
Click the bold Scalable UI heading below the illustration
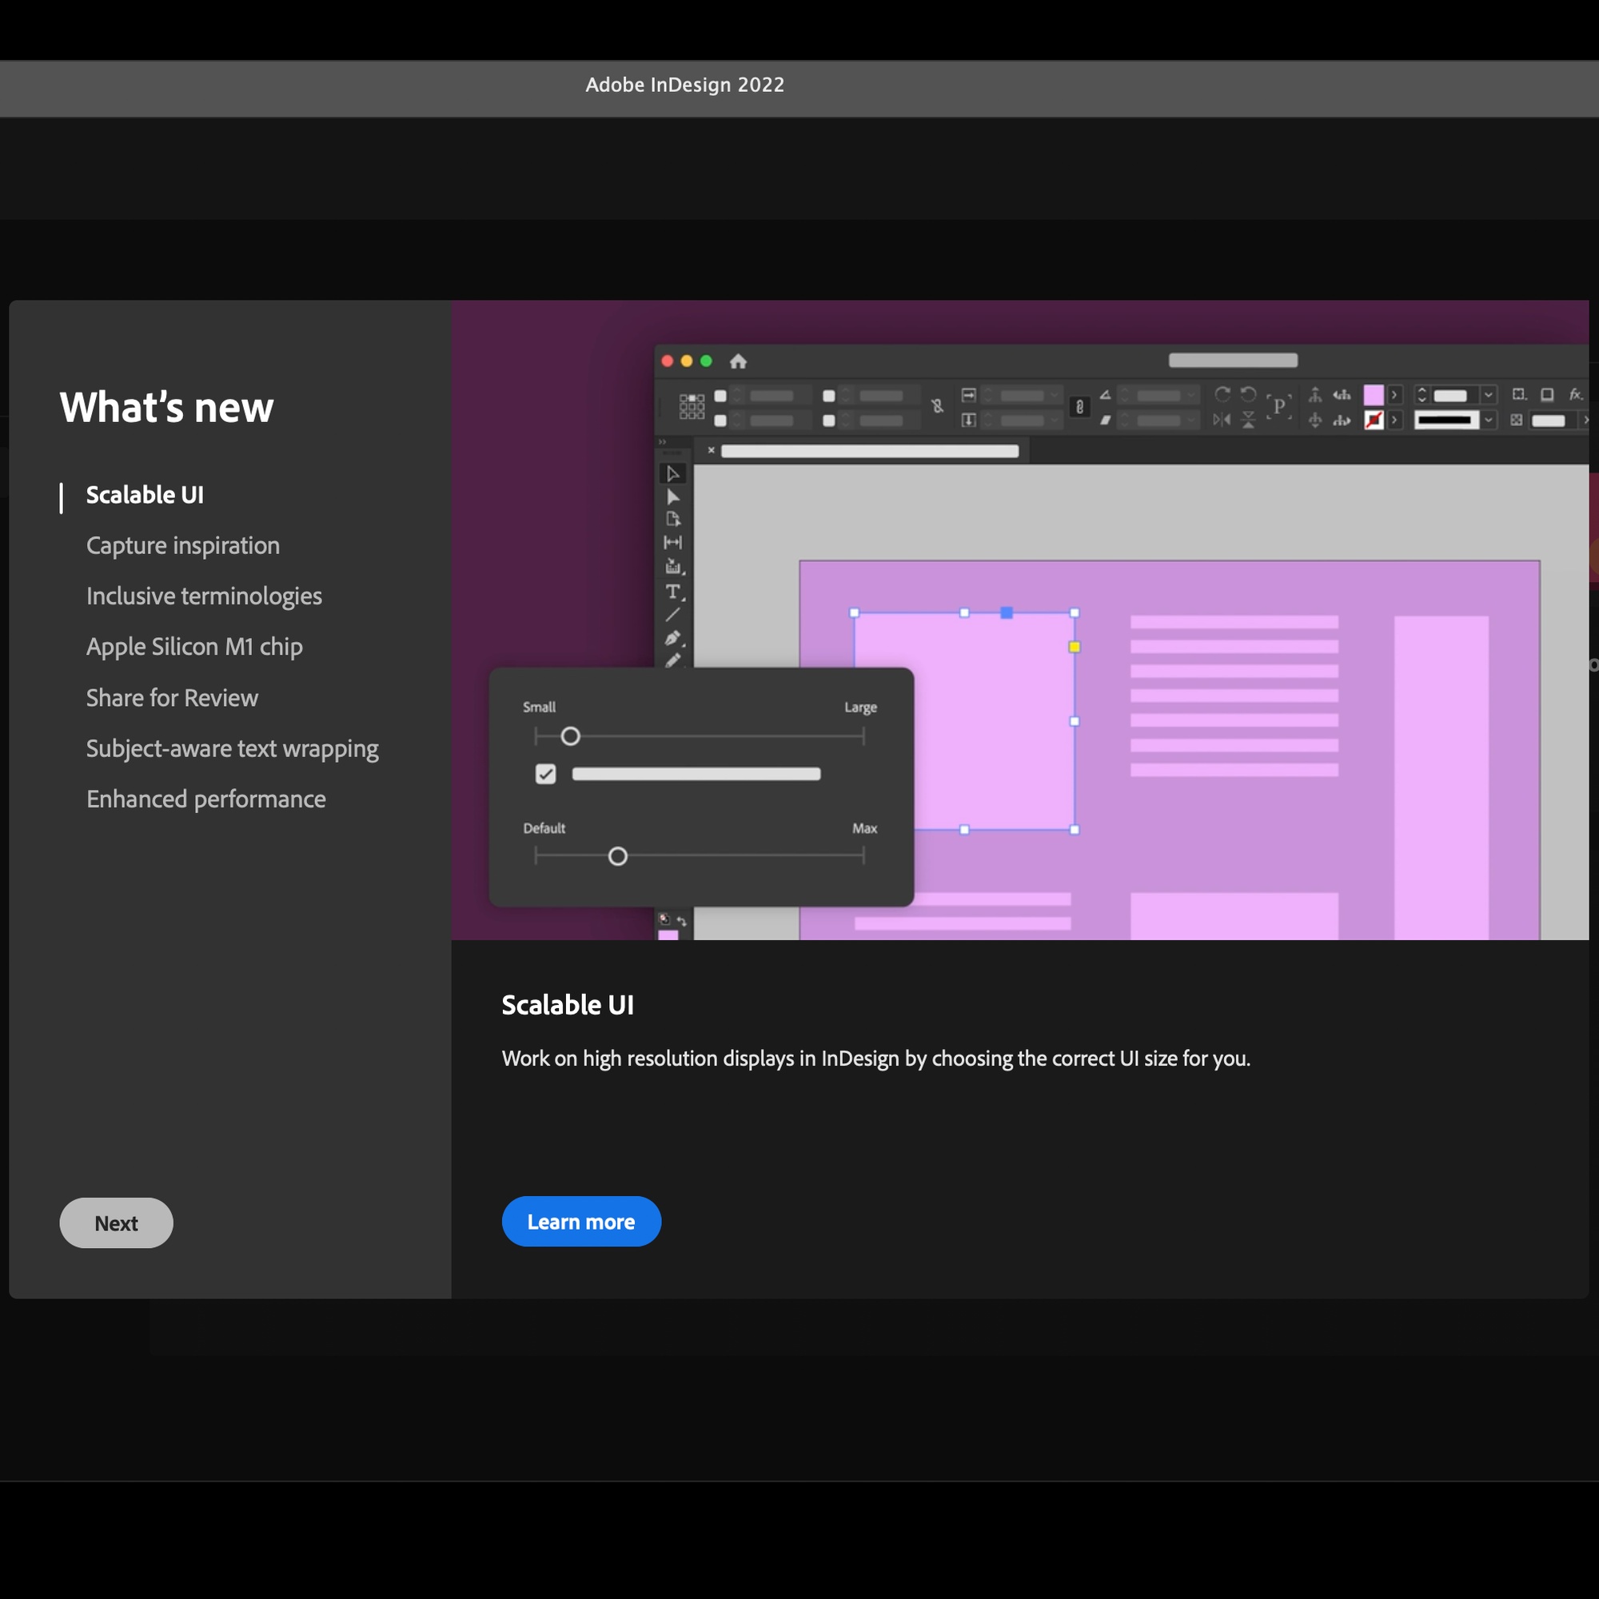[568, 1005]
